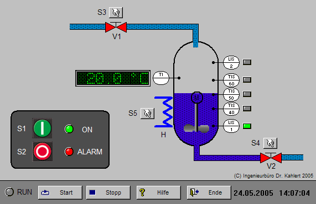Push the red S2 off switch
Image resolution: width=316 pixels, height=204 pixels.
42,151
